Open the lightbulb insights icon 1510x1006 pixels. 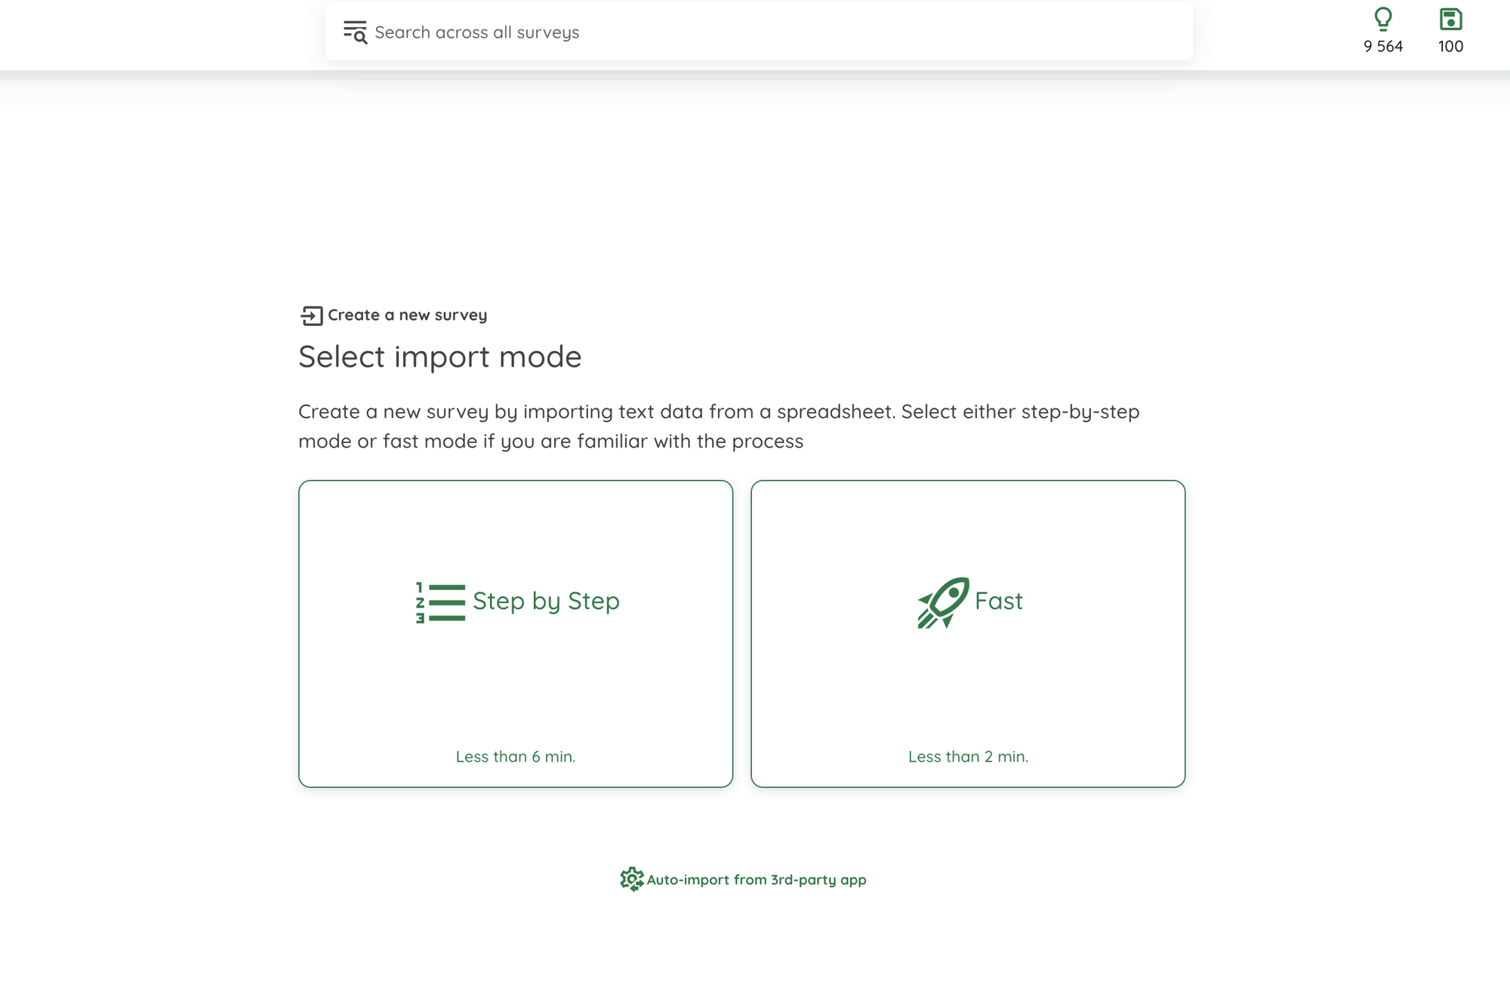(x=1383, y=19)
